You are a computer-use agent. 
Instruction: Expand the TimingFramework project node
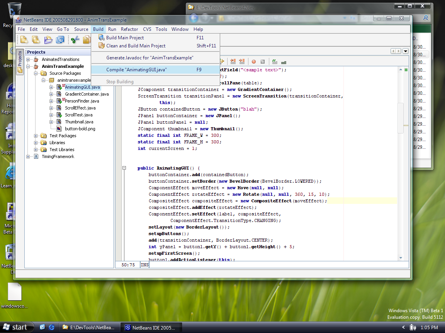[28, 156]
